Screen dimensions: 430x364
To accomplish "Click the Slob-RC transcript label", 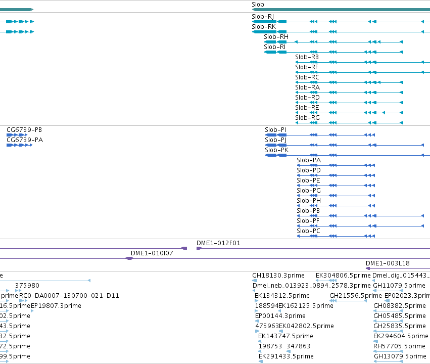I will (307, 77).
